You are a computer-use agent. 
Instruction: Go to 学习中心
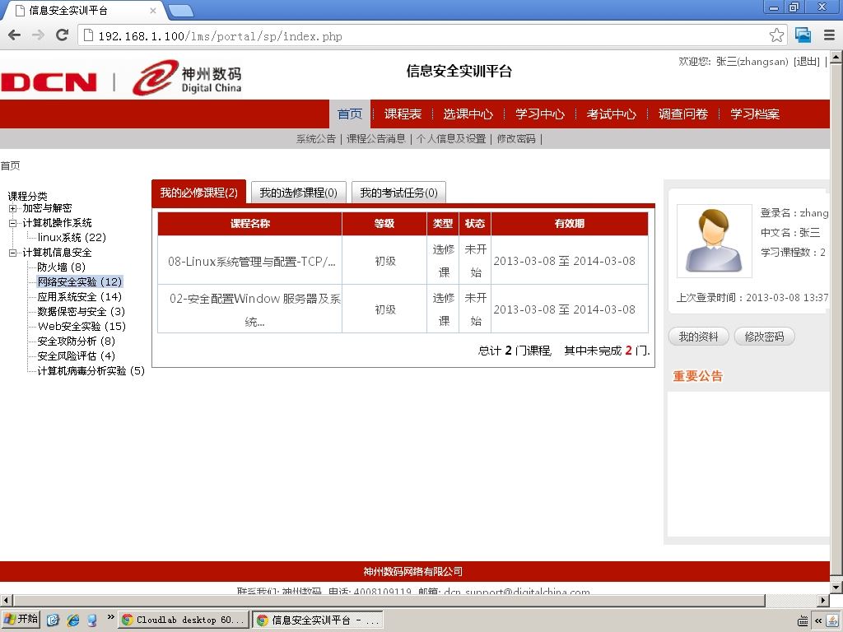point(540,114)
